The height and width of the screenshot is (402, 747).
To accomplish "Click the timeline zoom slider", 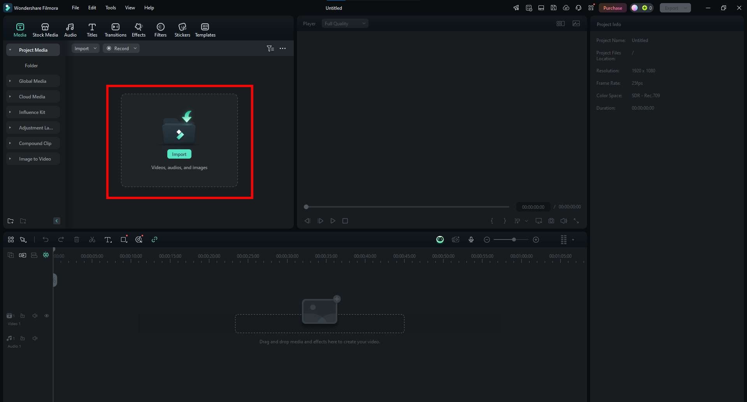I will tap(511, 240).
